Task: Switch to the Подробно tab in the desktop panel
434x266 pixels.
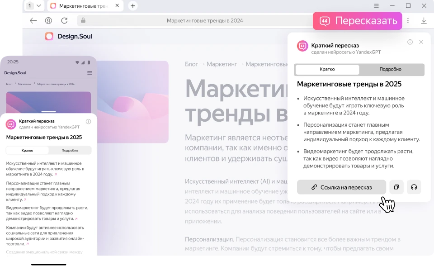Action: click(x=390, y=69)
